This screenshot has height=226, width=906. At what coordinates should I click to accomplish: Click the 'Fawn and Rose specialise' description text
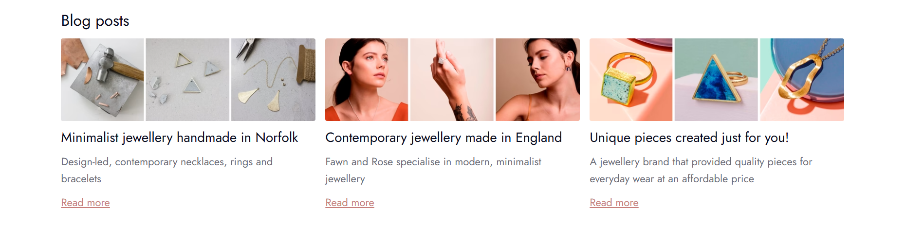433,170
